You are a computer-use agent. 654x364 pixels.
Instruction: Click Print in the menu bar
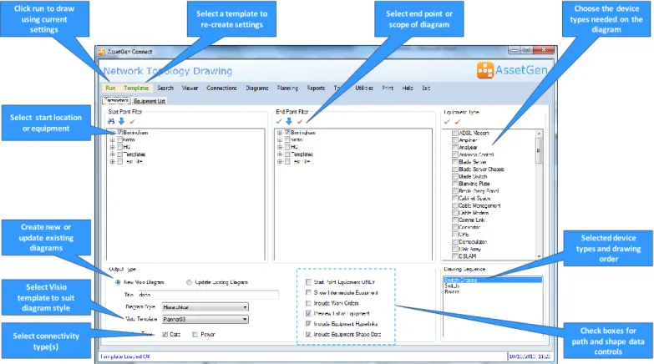(388, 88)
